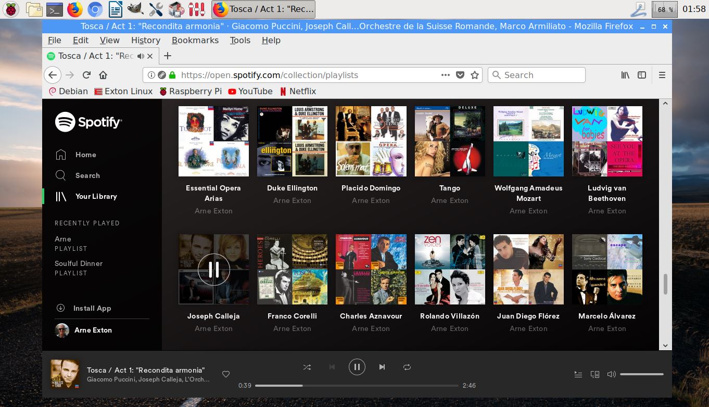
Task: Open the Essential Opera Arias playlist cover
Action: point(213,141)
